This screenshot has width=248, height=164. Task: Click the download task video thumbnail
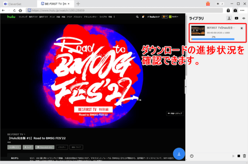pos(198,30)
